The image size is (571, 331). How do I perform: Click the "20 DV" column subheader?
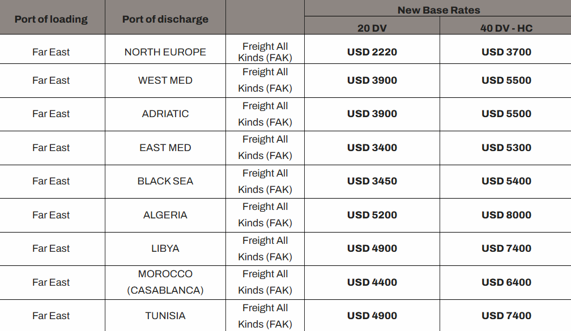[372, 28]
